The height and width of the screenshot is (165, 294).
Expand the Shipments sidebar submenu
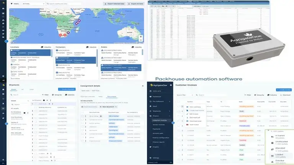coord(170,111)
